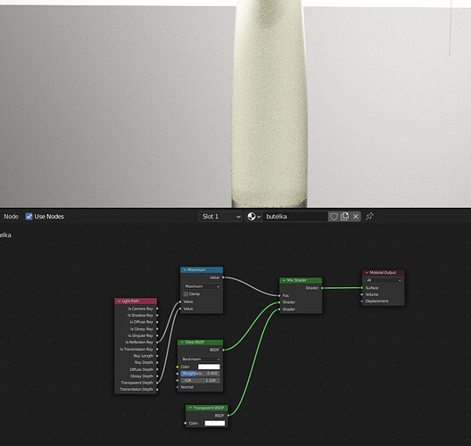The width and height of the screenshot is (471, 446).
Task: Click the Is Glossy Ray output socket
Action: pos(157,329)
